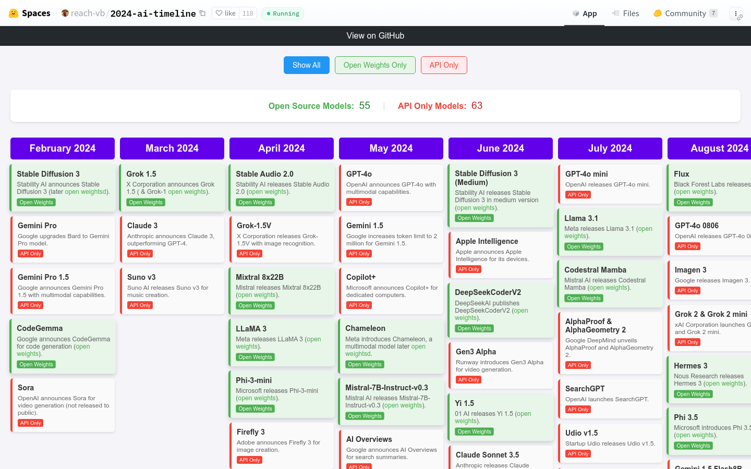
Task: Click the Gemini Pro card title
Action: 37,226
